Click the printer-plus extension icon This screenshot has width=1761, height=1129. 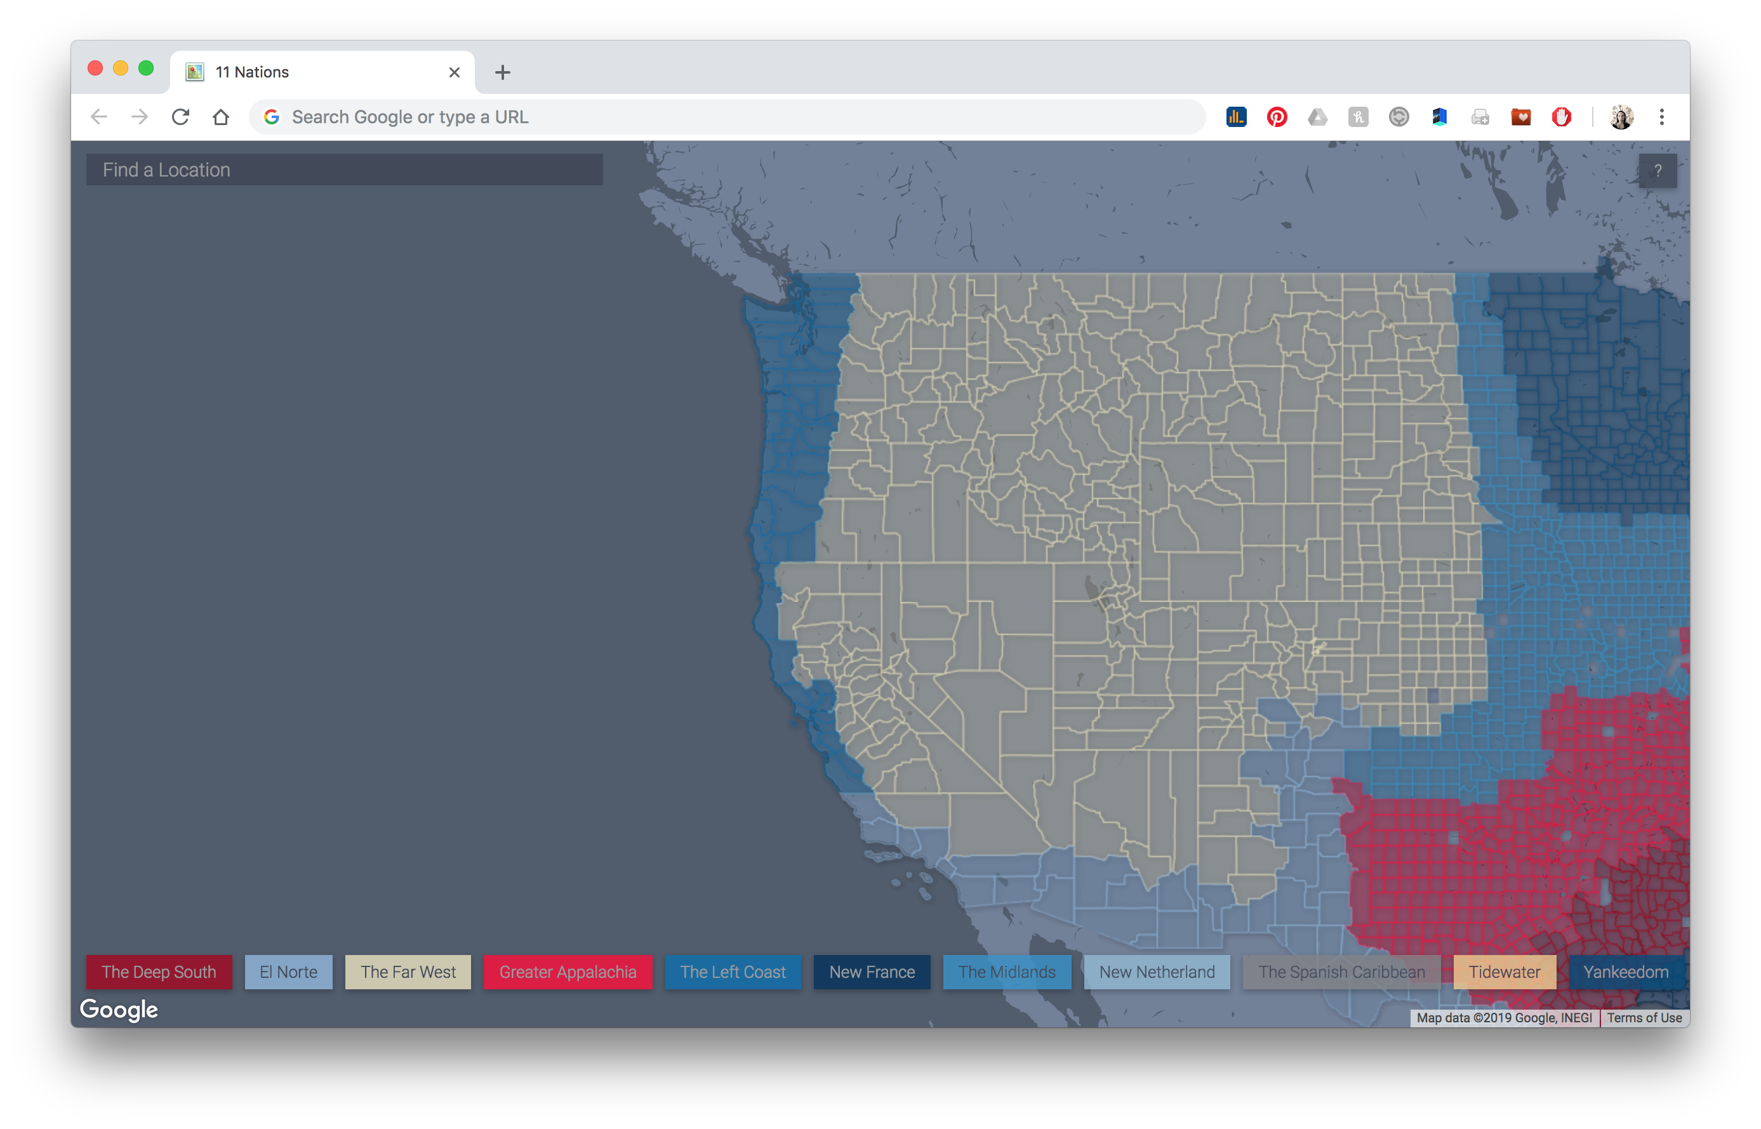1480,117
